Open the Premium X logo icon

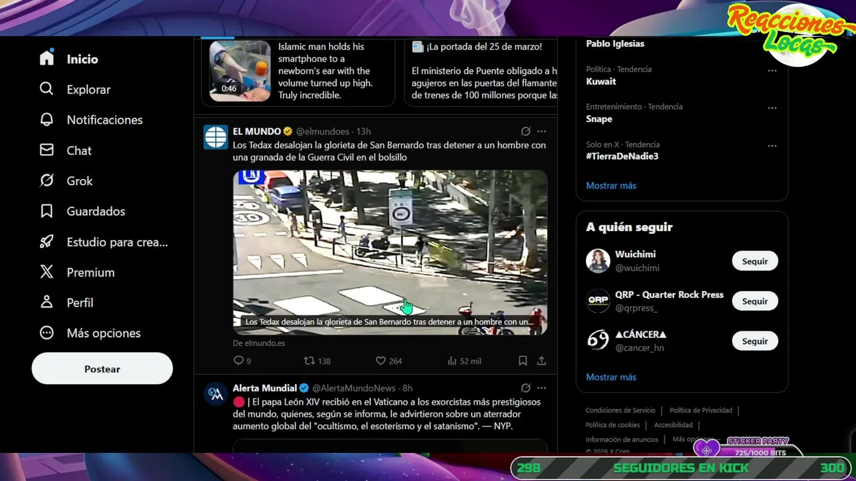46,272
